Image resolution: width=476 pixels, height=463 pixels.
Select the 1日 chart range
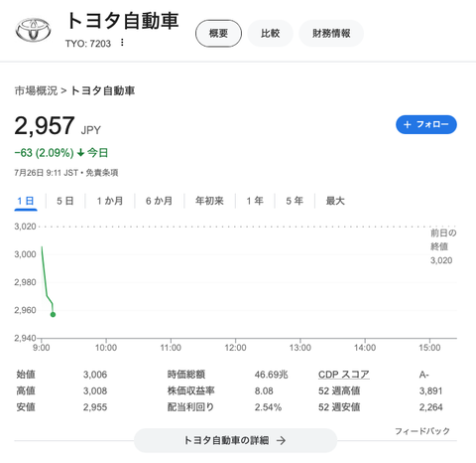26,201
